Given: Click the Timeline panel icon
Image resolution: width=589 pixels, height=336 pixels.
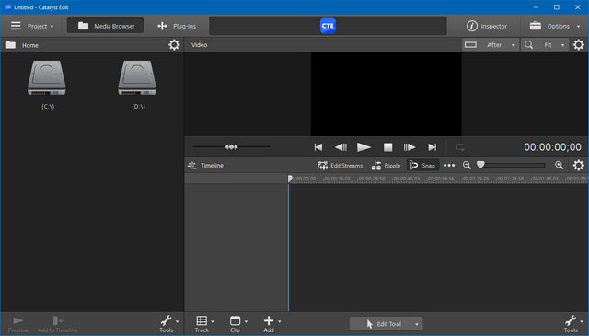Looking at the screenshot, I should tap(192, 166).
